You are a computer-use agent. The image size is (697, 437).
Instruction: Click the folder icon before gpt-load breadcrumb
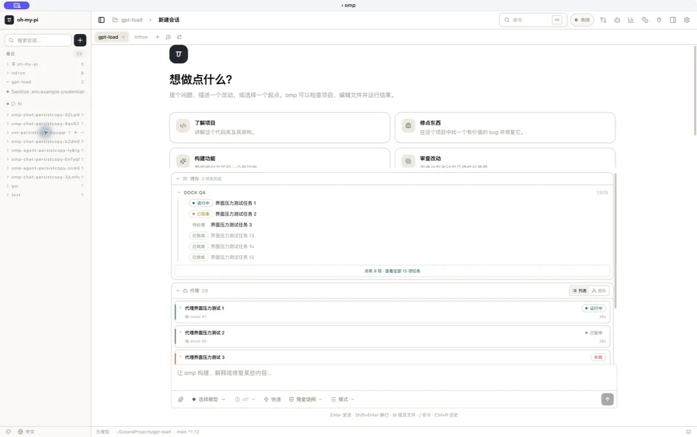[115, 20]
